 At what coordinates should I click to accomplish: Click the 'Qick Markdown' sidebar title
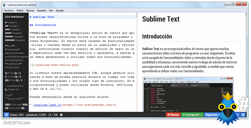point(14,17)
